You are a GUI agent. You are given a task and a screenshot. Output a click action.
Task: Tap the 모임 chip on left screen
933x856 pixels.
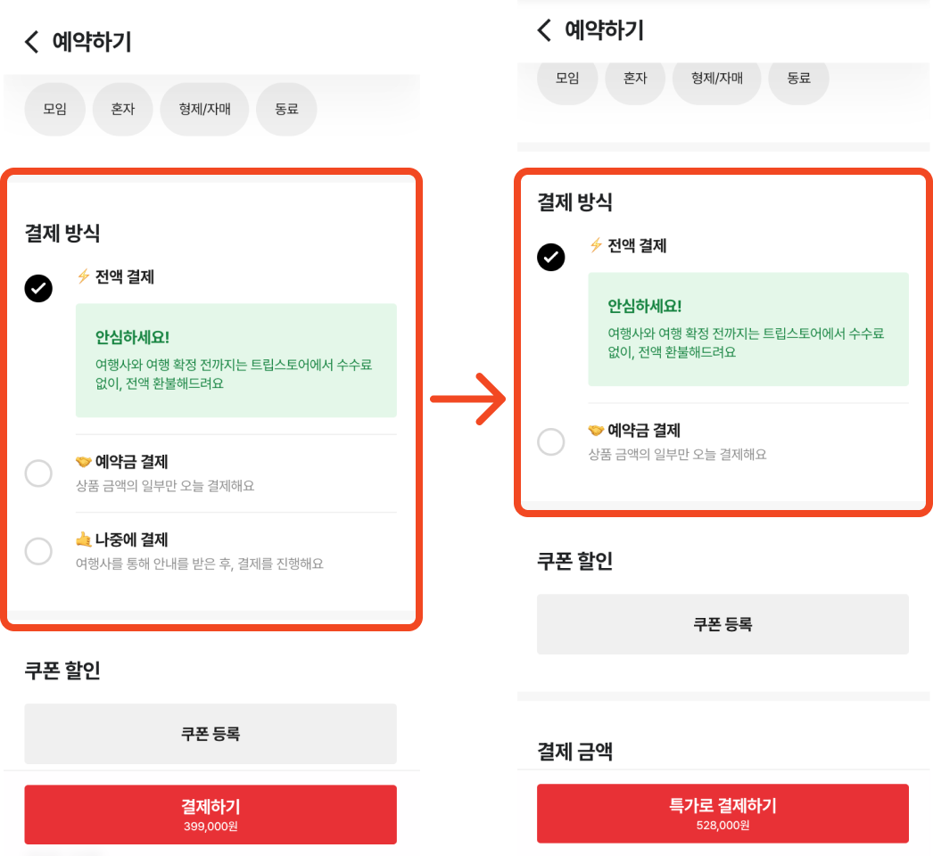[x=54, y=110]
